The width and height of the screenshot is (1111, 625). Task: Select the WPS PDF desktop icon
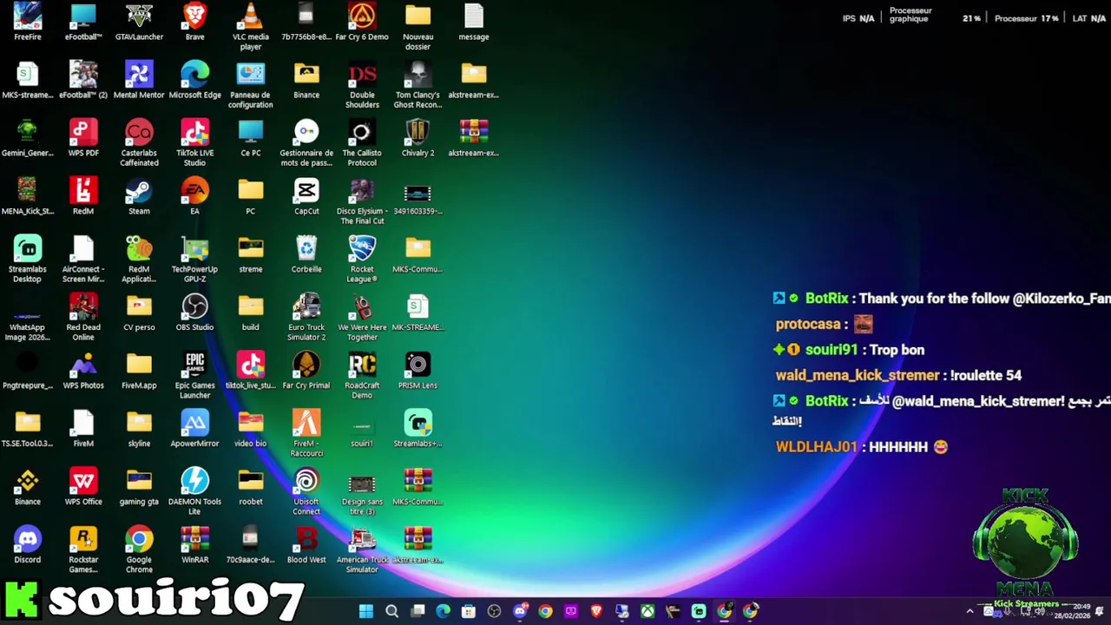[x=83, y=139]
